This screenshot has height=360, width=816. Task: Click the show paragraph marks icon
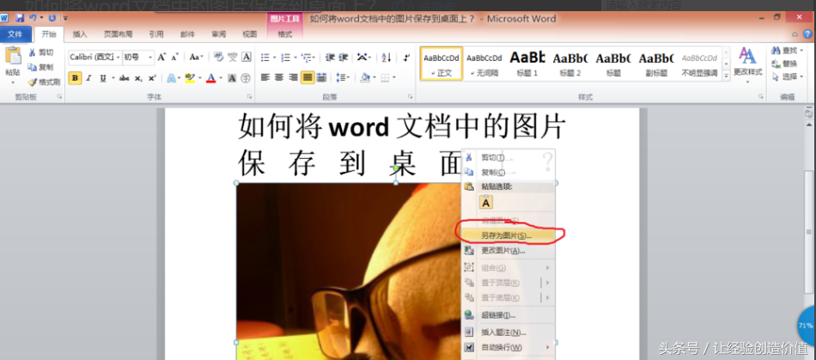pos(406,58)
